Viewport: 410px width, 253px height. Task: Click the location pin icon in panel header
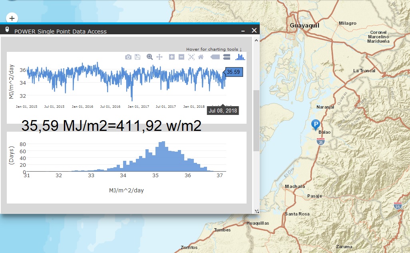click(7, 30)
